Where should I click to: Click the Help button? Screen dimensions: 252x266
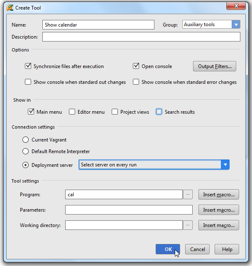coord(227,249)
